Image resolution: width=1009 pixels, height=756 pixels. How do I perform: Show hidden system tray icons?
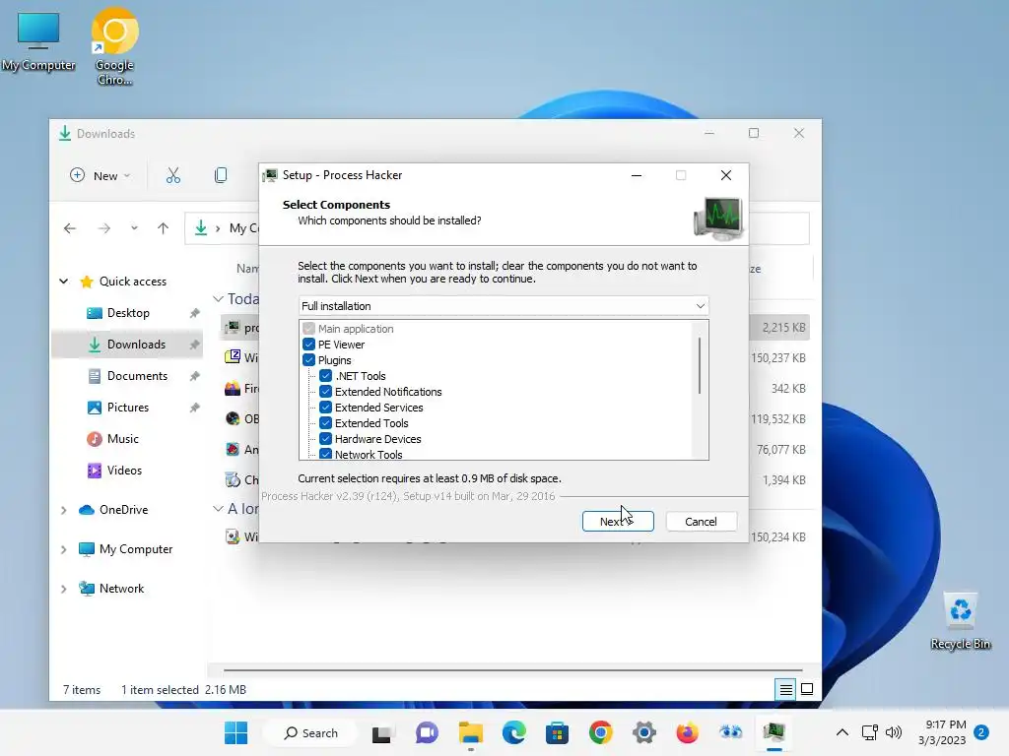pyautogui.click(x=841, y=732)
